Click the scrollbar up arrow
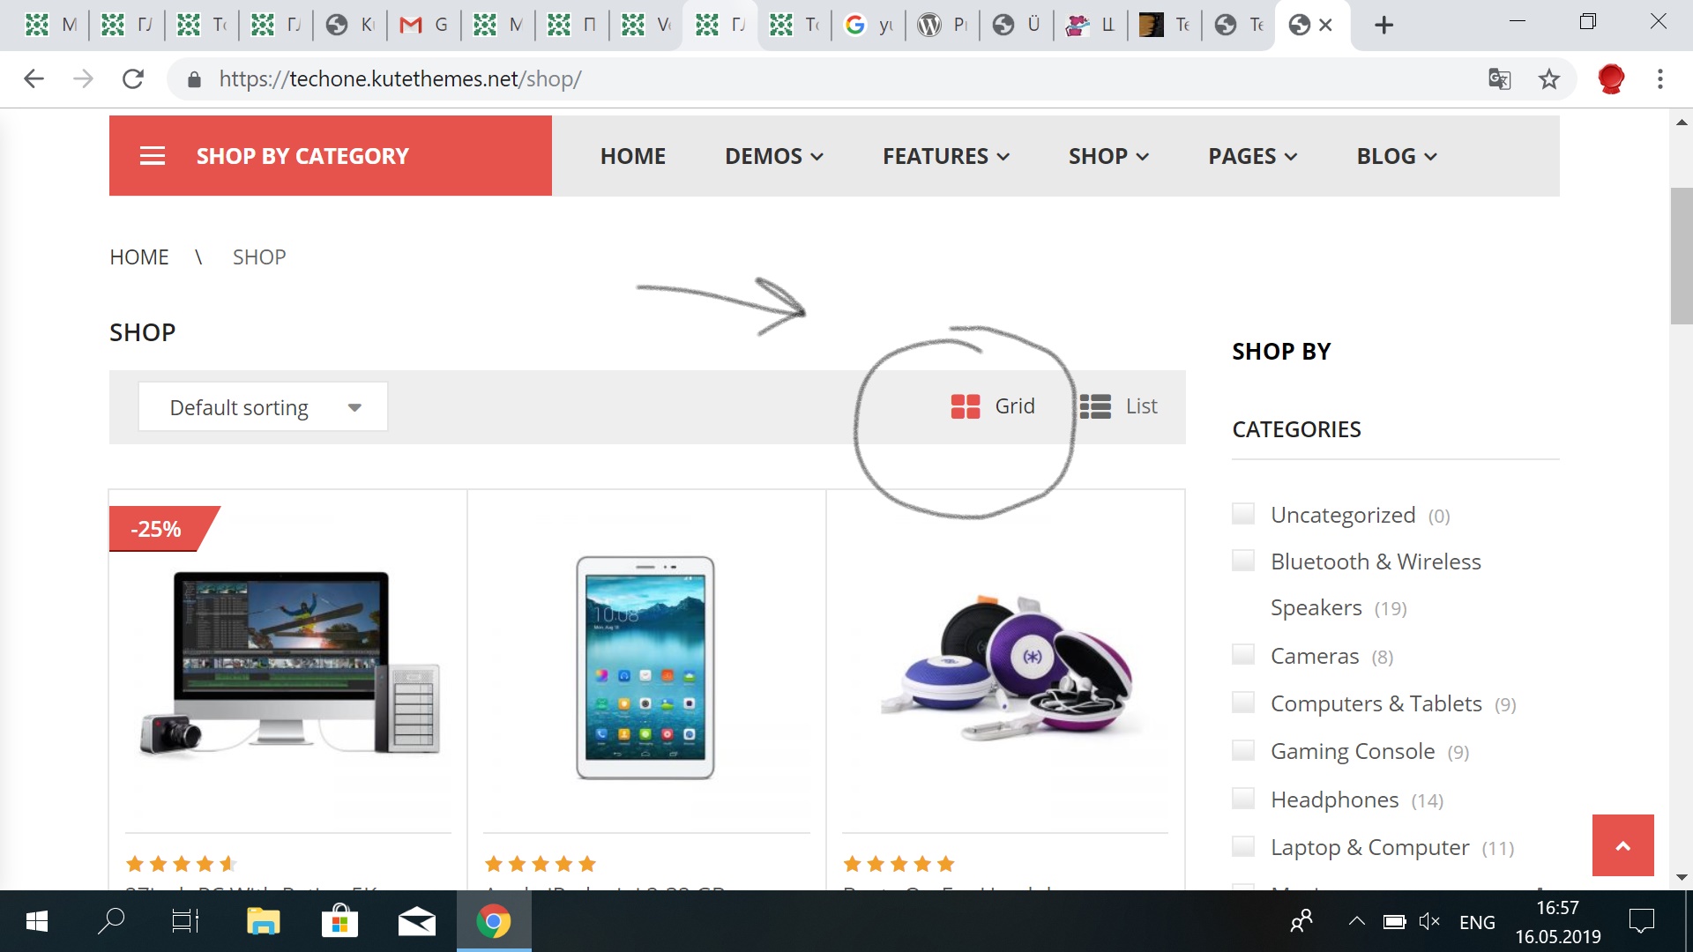 (1682, 123)
